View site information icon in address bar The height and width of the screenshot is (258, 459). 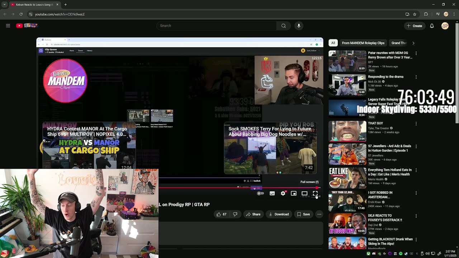point(30,14)
